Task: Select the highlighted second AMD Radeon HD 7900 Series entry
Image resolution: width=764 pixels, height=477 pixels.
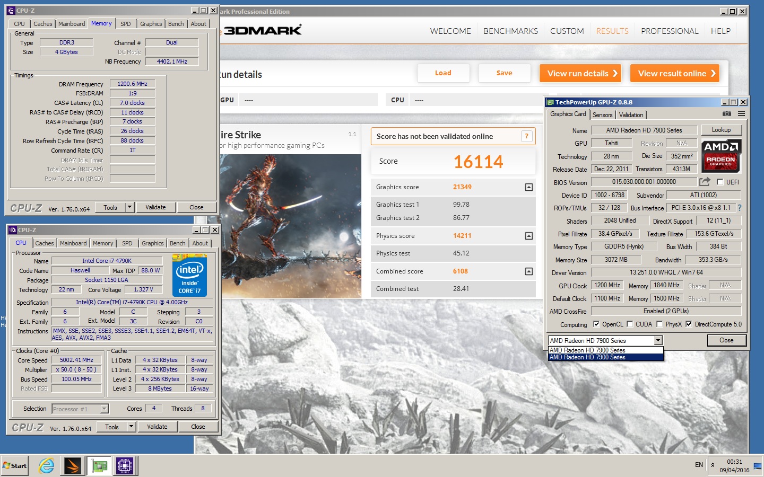Action: pos(605,357)
